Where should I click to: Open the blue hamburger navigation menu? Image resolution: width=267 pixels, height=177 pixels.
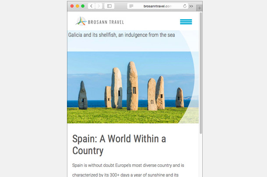point(186,22)
